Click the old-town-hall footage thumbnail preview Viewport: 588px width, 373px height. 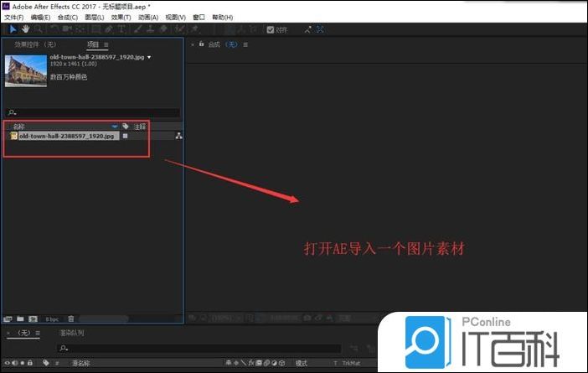(26, 71)
